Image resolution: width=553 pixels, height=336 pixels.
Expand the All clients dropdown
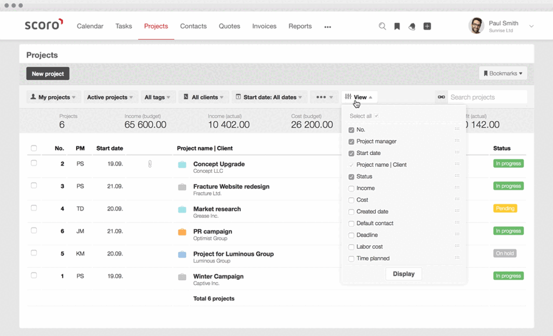[x=204, y=97]
